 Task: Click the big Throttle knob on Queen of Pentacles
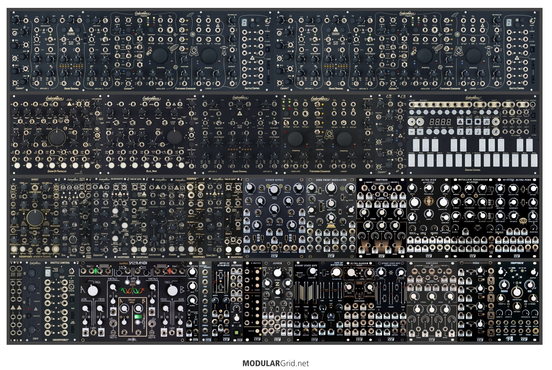[57, 137]
